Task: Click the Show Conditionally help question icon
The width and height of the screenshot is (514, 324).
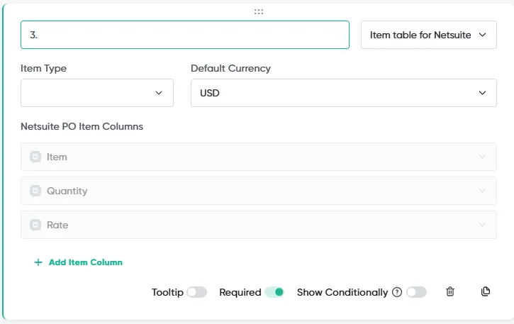Action: click(397, 292)
